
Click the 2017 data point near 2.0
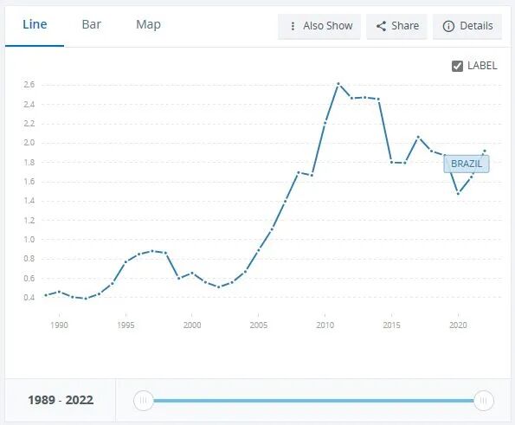pyautogui.click(x=418, y=137)
